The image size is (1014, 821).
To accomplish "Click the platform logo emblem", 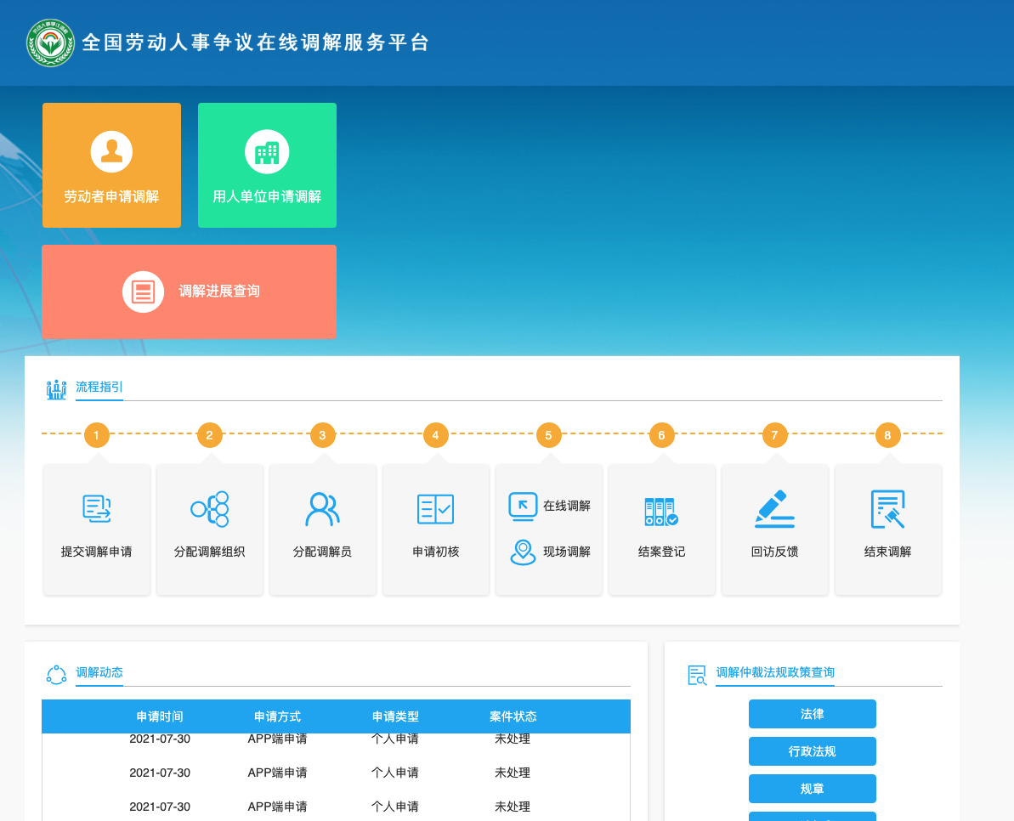I will tap(50, 42).
